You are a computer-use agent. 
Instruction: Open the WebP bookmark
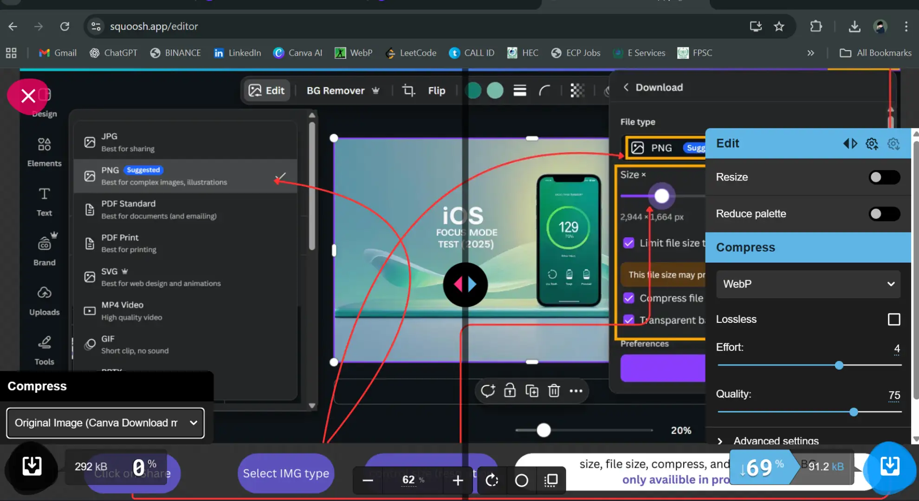pos(354,53)
